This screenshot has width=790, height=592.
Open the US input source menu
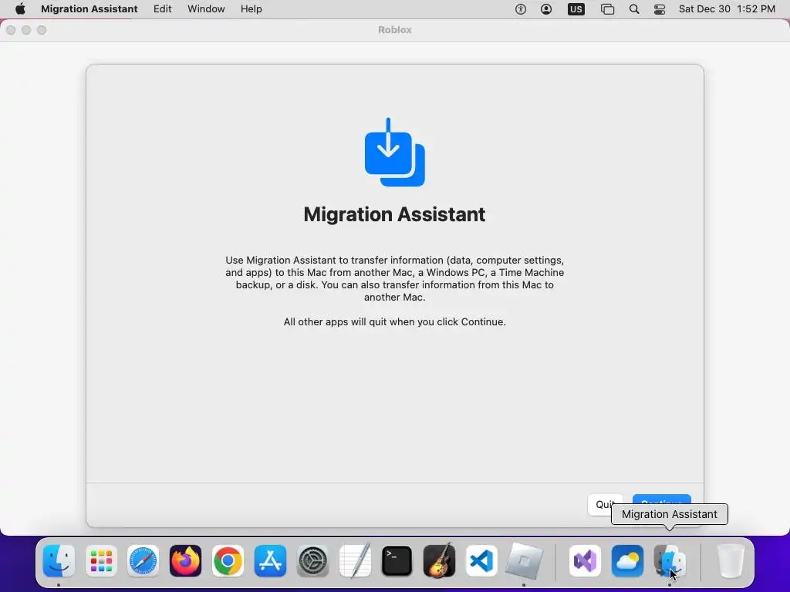(x=576, y=9)
